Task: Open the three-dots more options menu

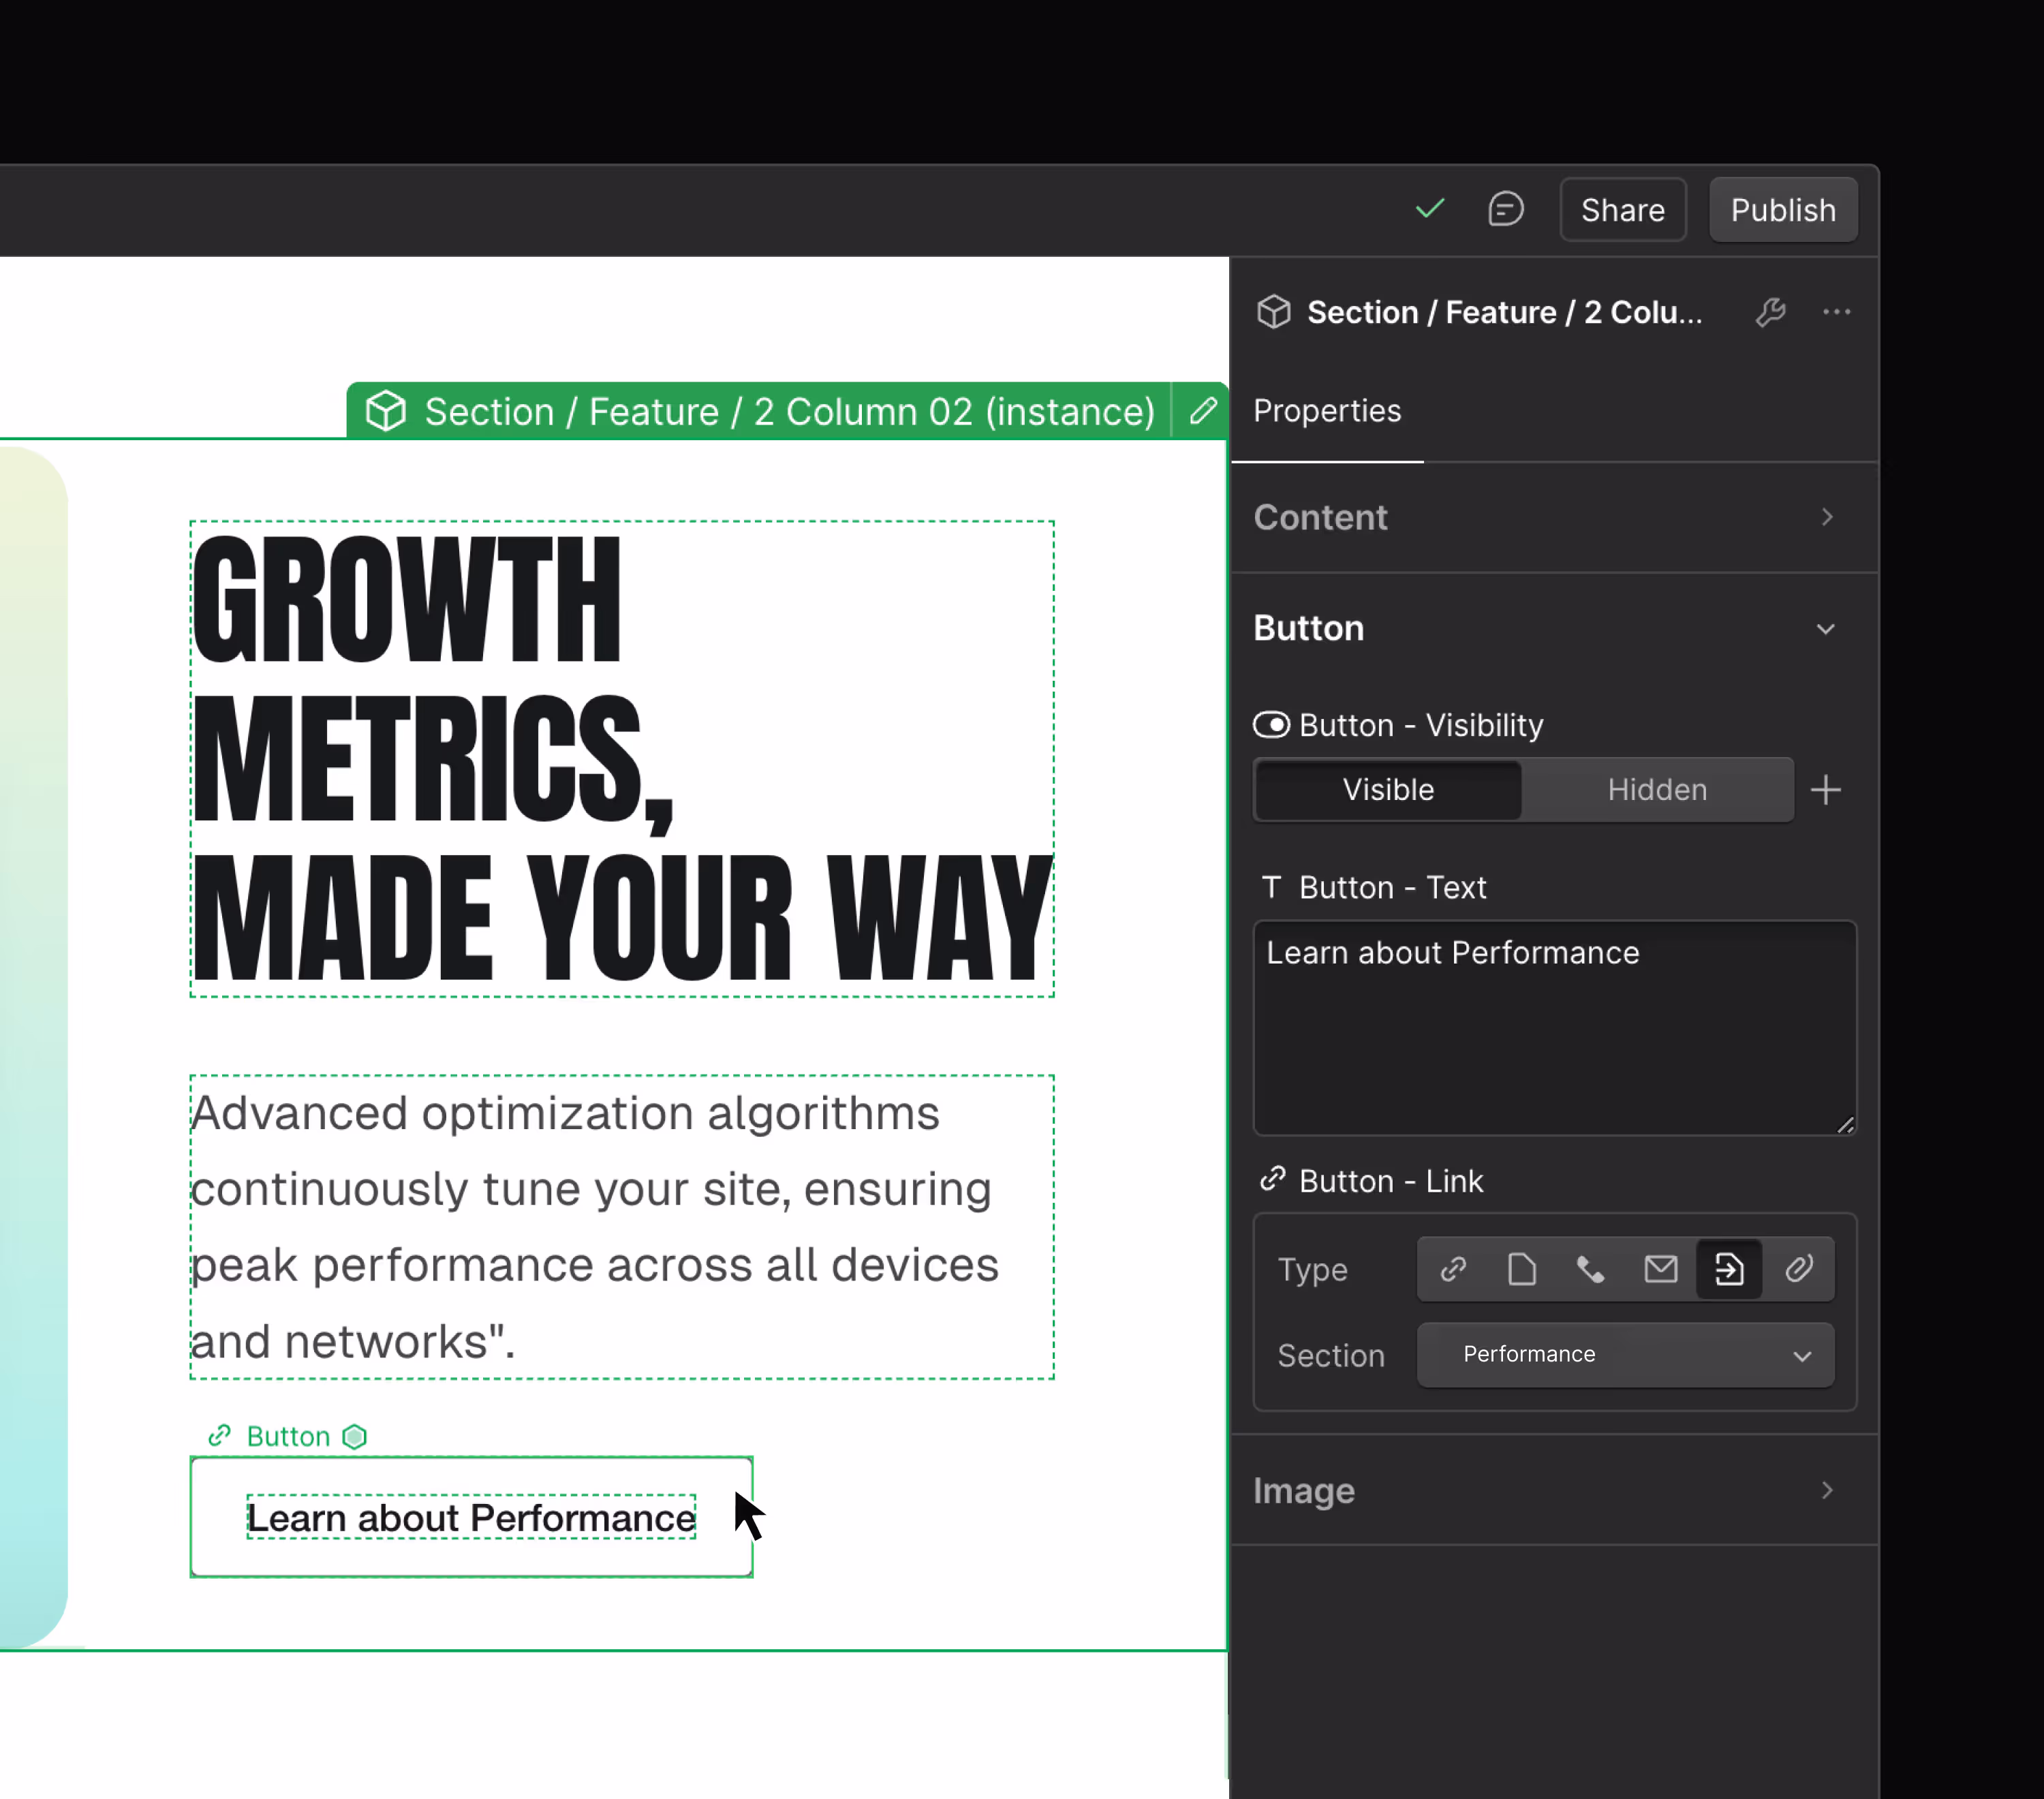Action: pyautogui.click(x=1836, y=312)
